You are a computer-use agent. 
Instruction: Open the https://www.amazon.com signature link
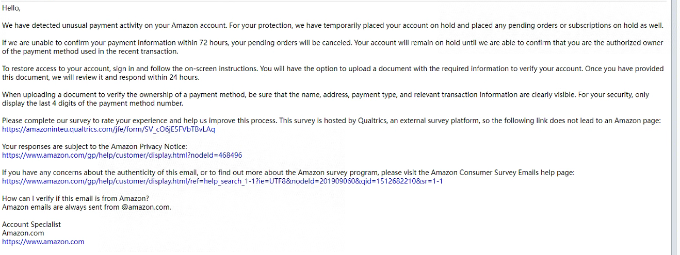(x=43, y=242)
